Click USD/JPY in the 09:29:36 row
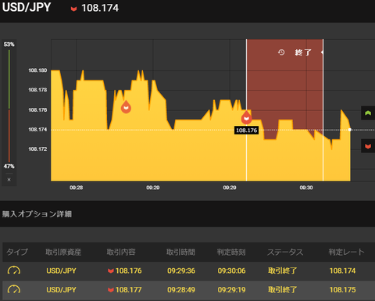Viewport: 375px width, 301px height. pyautogui.click(x=61, y=271)
